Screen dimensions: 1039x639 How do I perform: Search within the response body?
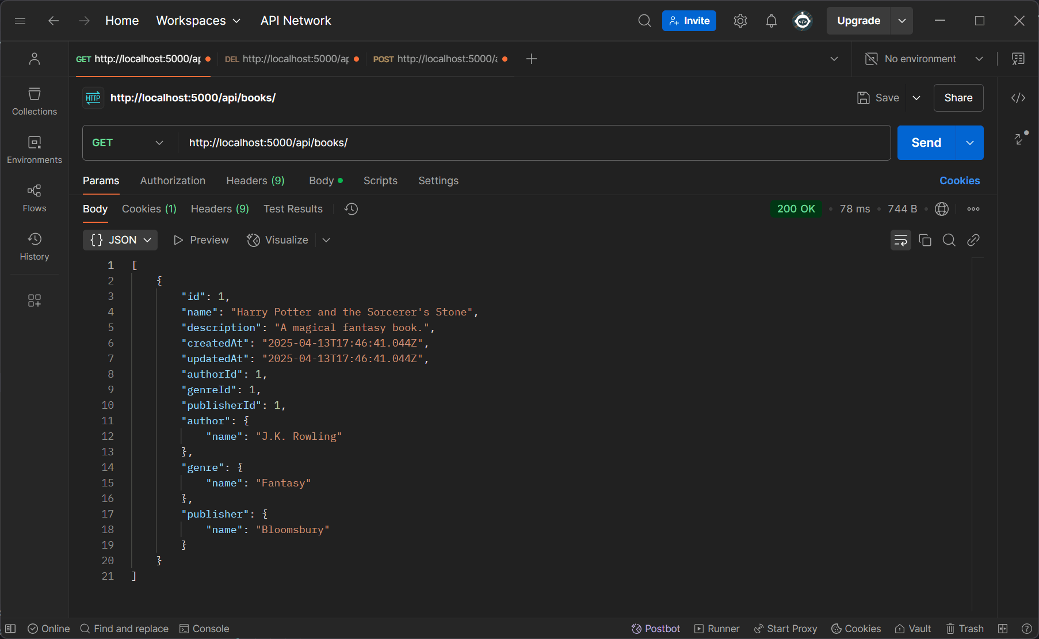pos(949,240)
